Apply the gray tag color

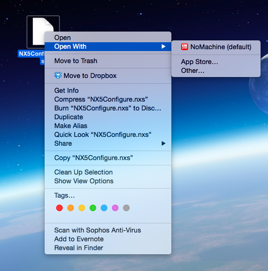coord(126,208)
